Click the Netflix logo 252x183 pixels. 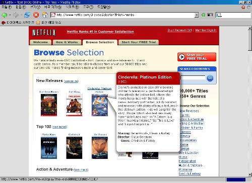44,33
